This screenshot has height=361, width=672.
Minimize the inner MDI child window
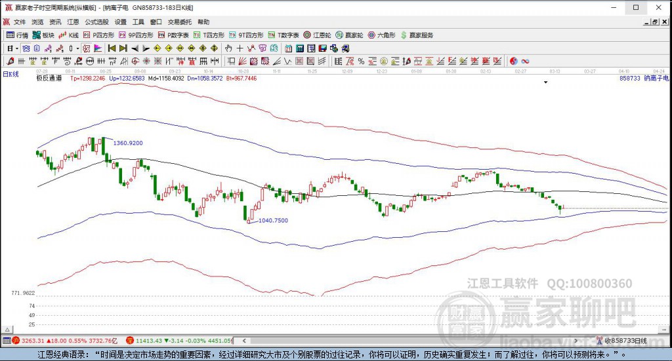coord(647,22)
